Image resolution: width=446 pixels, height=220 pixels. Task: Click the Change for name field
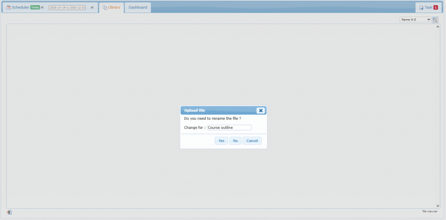point(229,128)
